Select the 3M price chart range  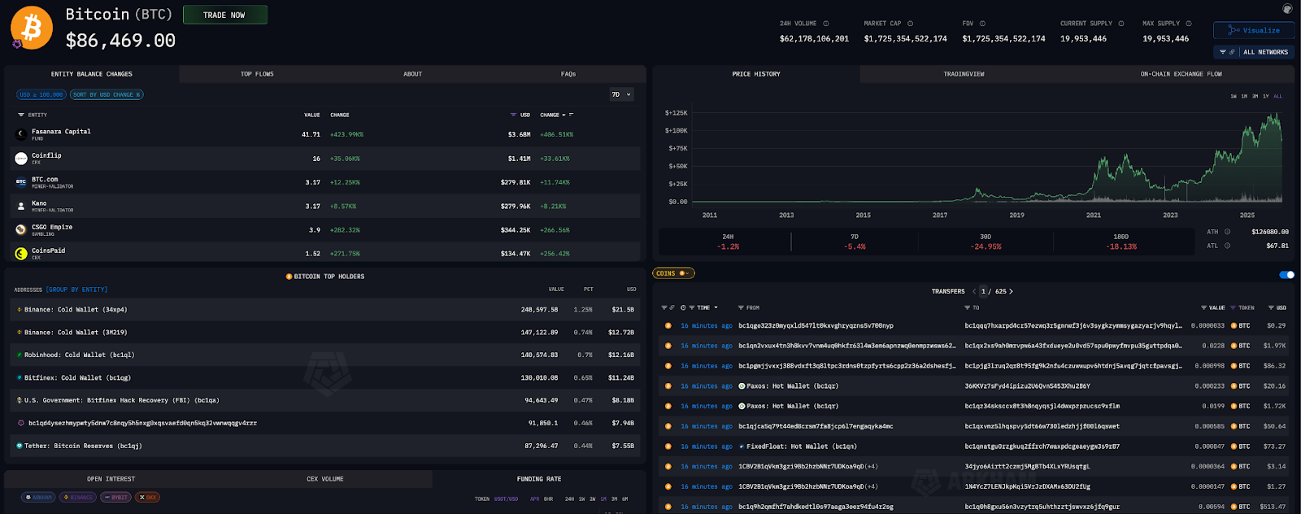click(x=1255, y=96)
